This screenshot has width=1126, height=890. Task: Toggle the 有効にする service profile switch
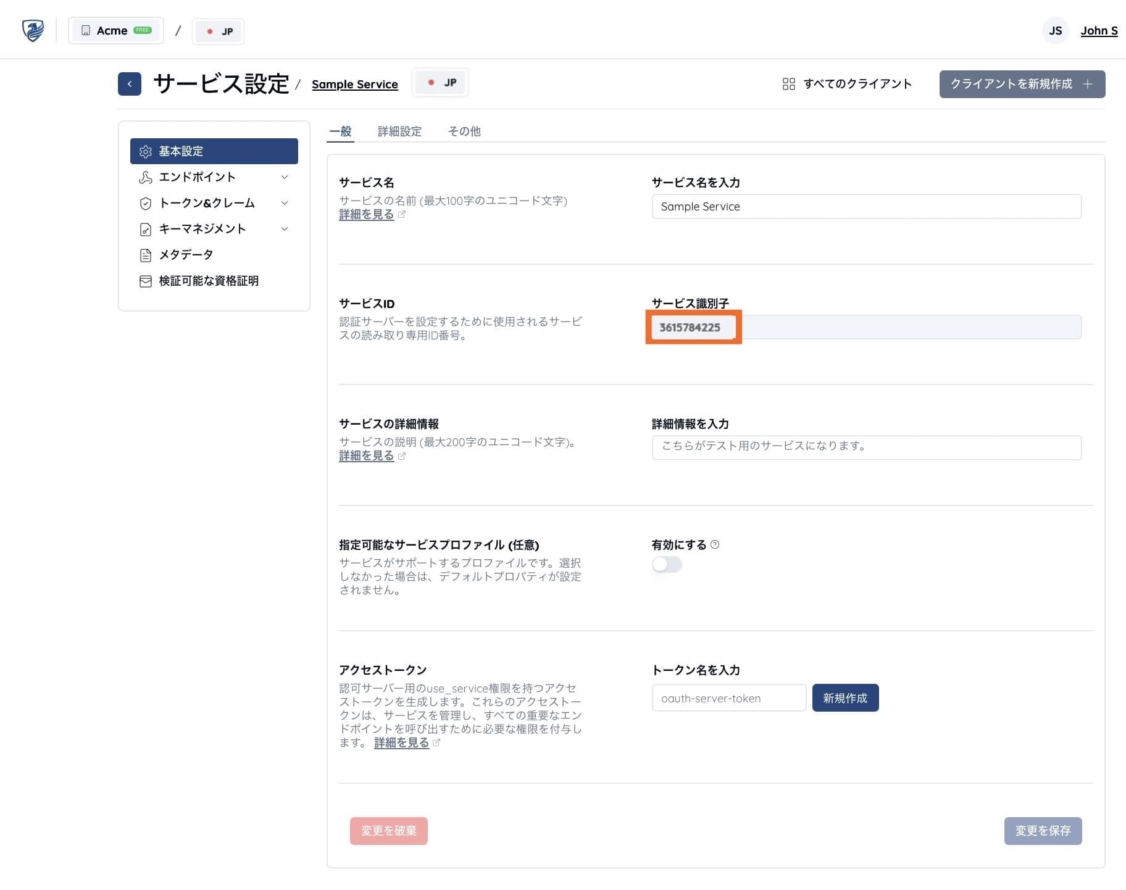click(667, 564)
